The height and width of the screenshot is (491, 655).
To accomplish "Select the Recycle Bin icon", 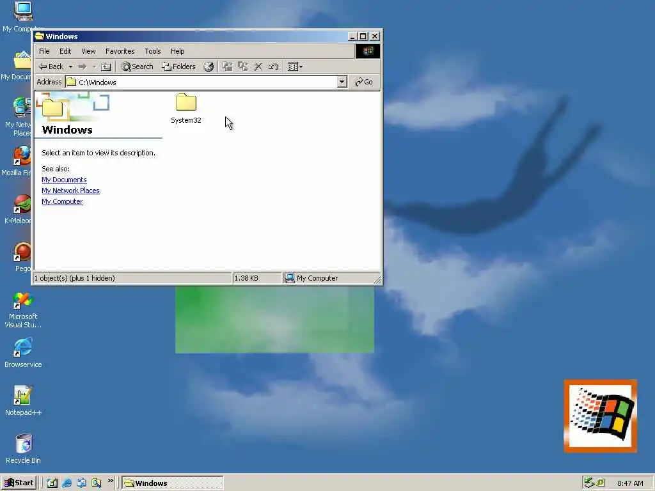I will click(23, 449).
